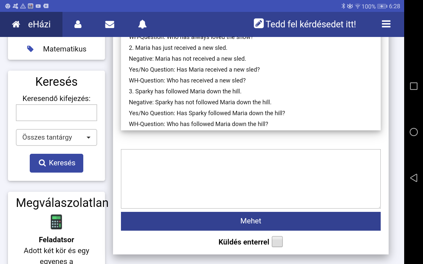Open the hamburger menu
423x264 pixels.
386,24
